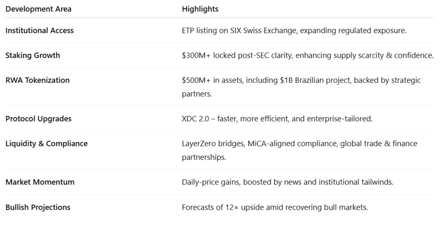This screenshot has width=447, height=229.
Task: Select the Protocol Upgrades row label
Action: 38,119
